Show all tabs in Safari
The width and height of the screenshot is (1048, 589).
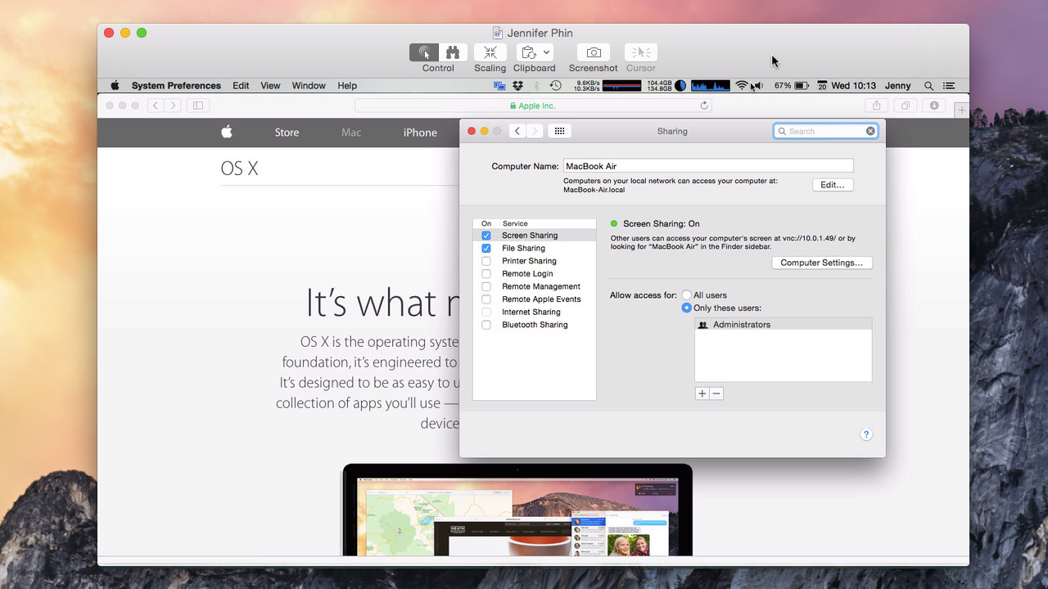click(x=906, y=106)
